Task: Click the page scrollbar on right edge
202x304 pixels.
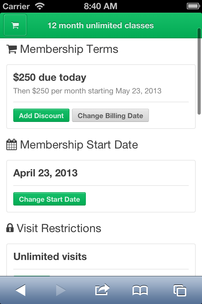Action: pos(199,71)
